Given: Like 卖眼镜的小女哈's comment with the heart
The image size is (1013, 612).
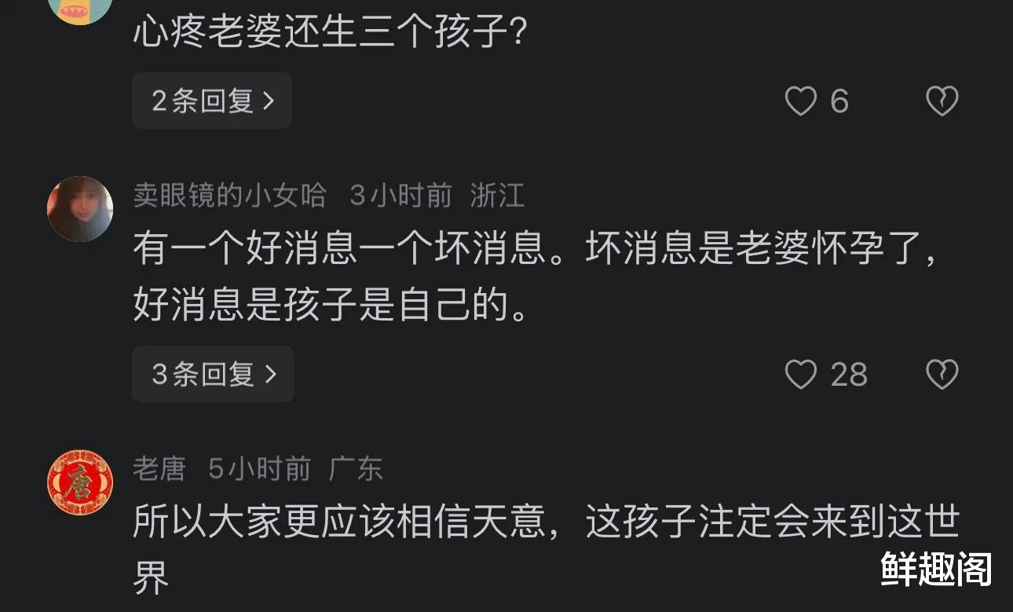Looking at the screenshot, I should click(x=801, y=375).
